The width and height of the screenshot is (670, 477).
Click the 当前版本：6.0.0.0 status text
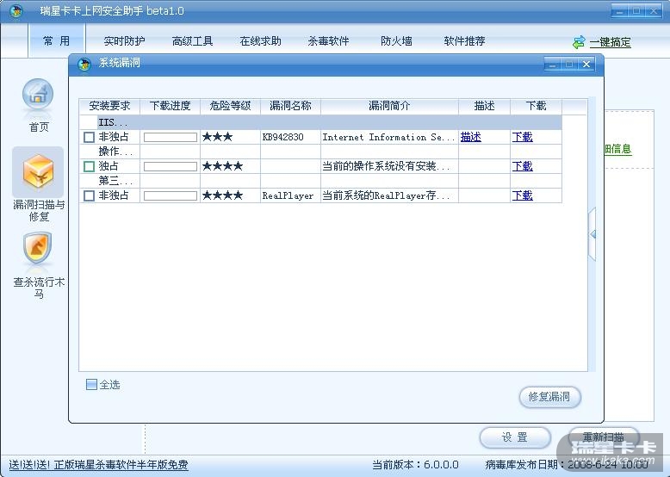pos(415,465)
